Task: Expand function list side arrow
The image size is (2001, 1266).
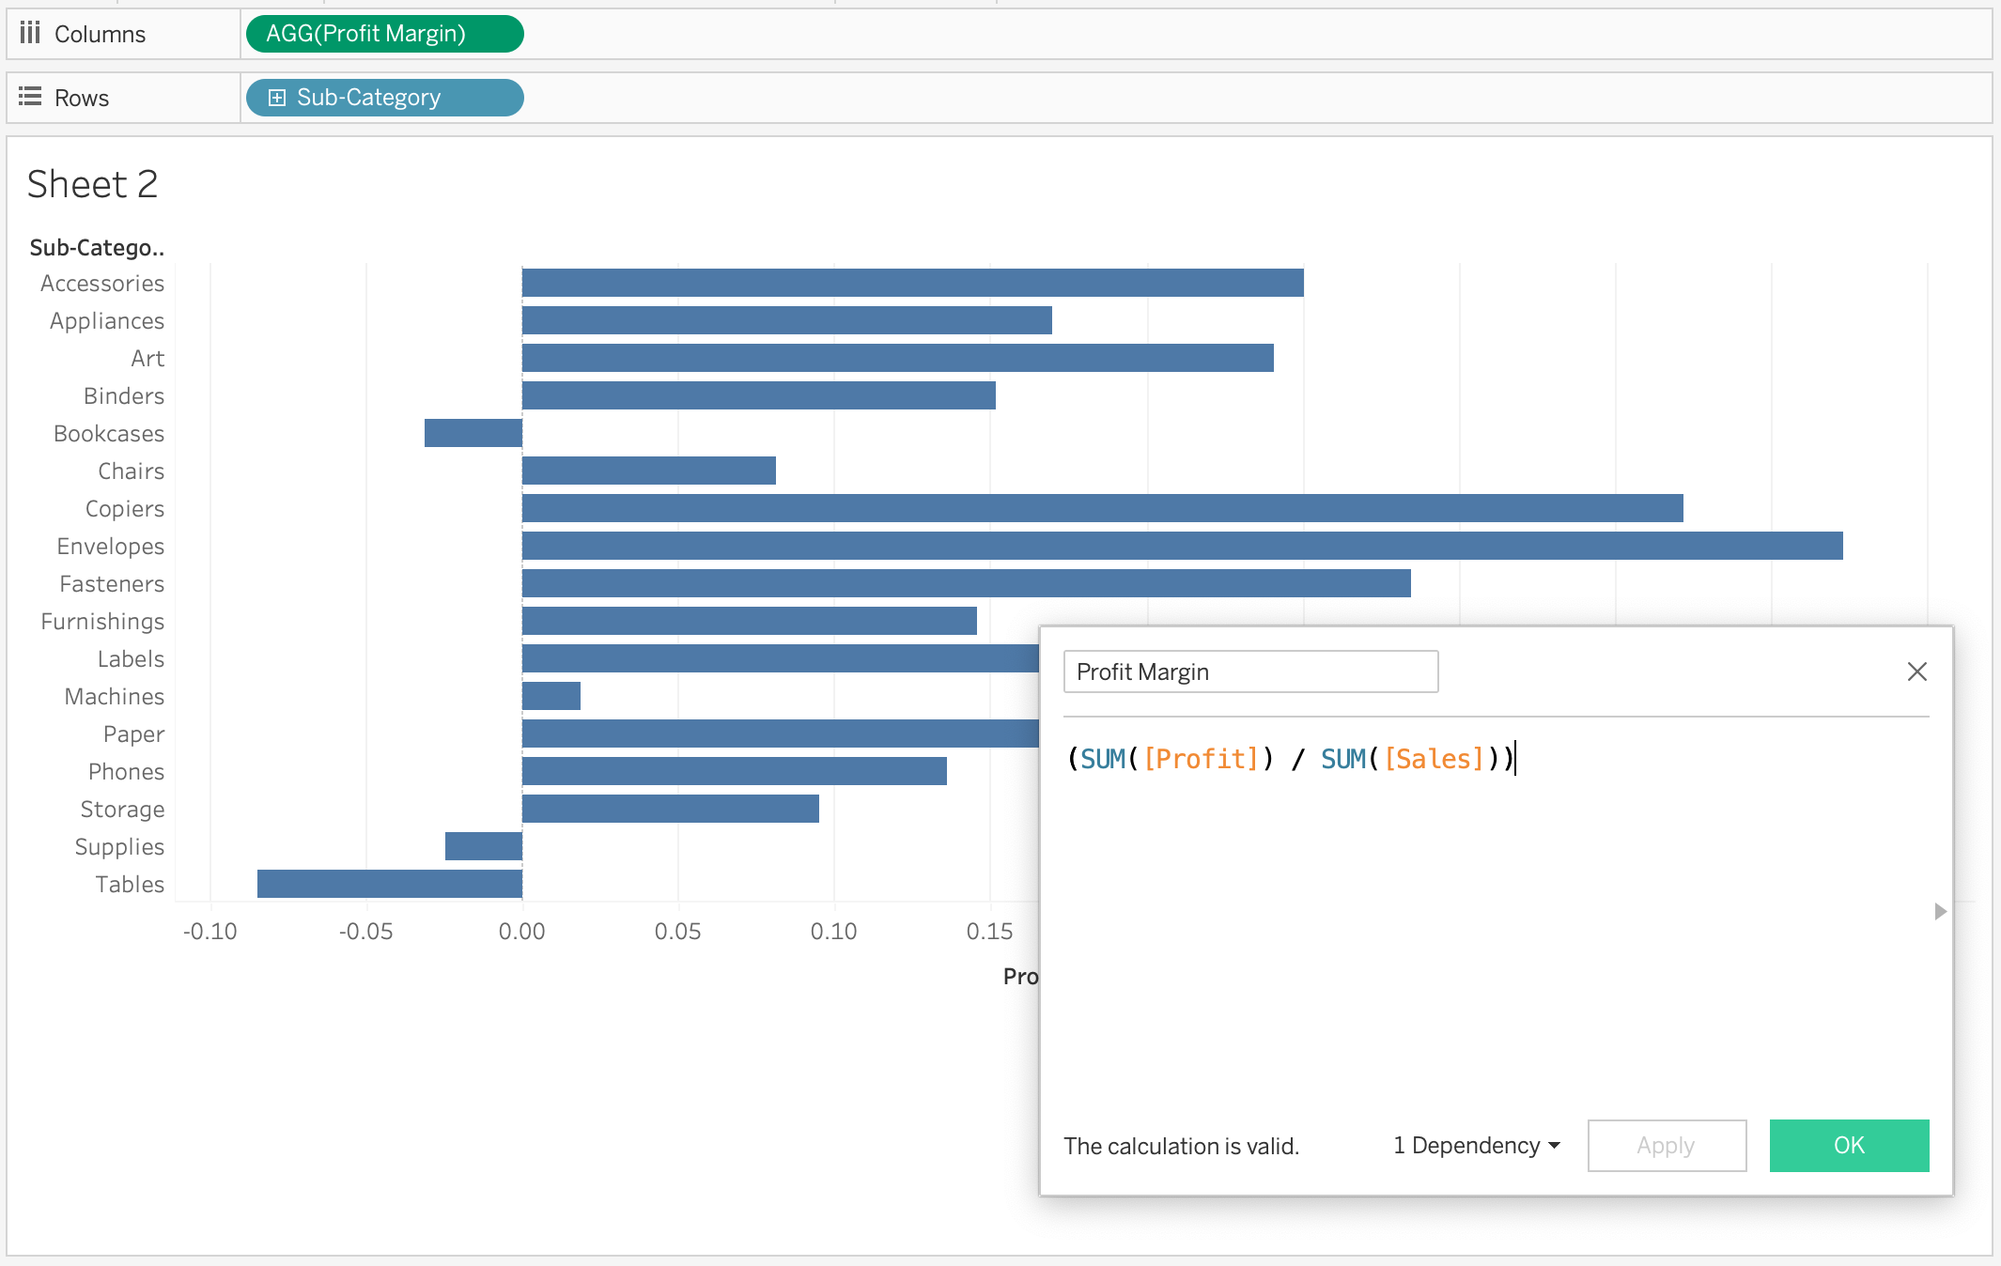Action: 1940,911
